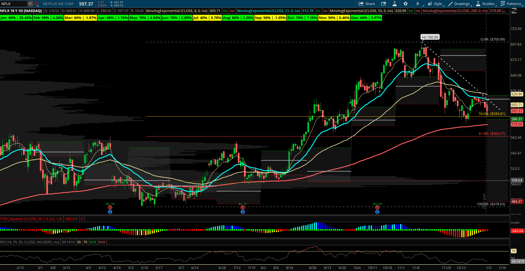Click the A: 599.10 ask quote
The height and width of the screenshot is (271, 525).
point(117,5)
